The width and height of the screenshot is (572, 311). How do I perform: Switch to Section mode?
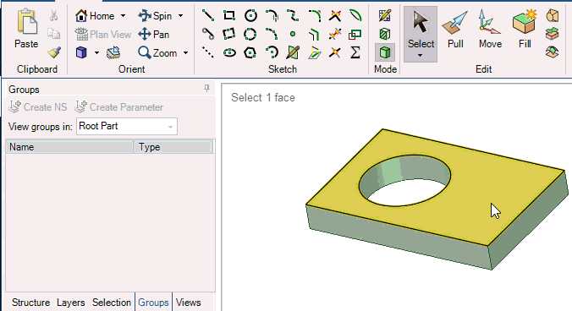(384, 35)
